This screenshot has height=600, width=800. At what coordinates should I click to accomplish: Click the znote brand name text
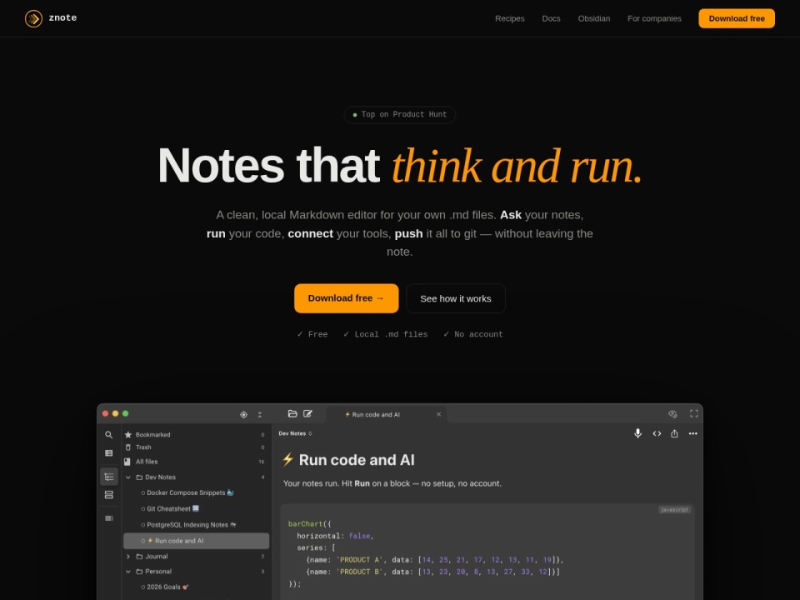62,18
